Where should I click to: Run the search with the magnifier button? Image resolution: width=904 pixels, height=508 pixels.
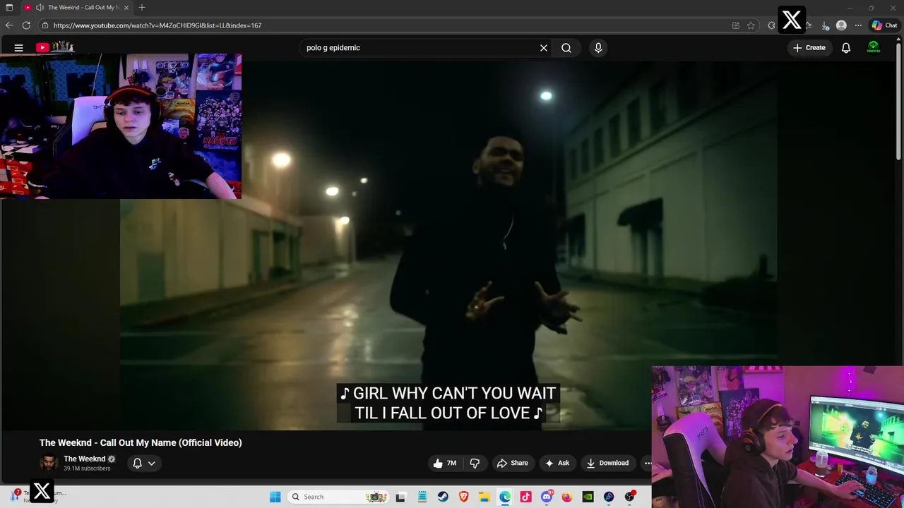click(x=566, y=48)
